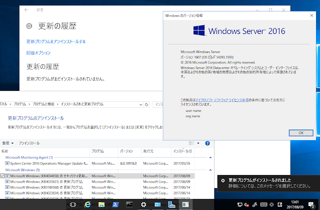Click gear icon in update notification toast
The width and height of the screenshot is (320, 210).
tap(223, 181)
